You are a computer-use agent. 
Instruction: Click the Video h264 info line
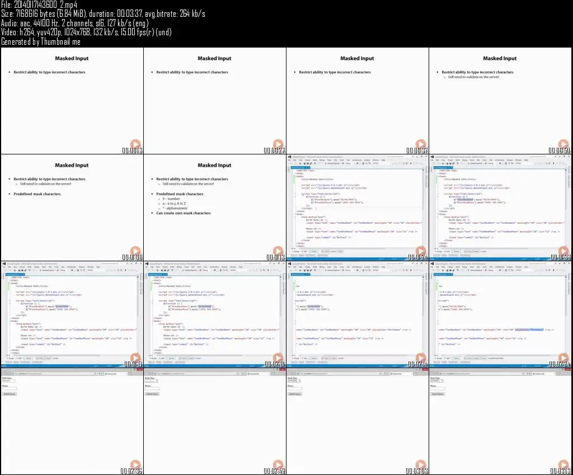[86, 32]
